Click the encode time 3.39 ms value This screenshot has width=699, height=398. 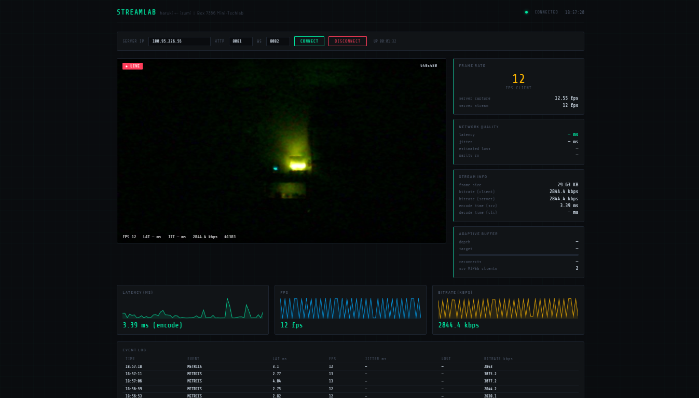(569, 205)
